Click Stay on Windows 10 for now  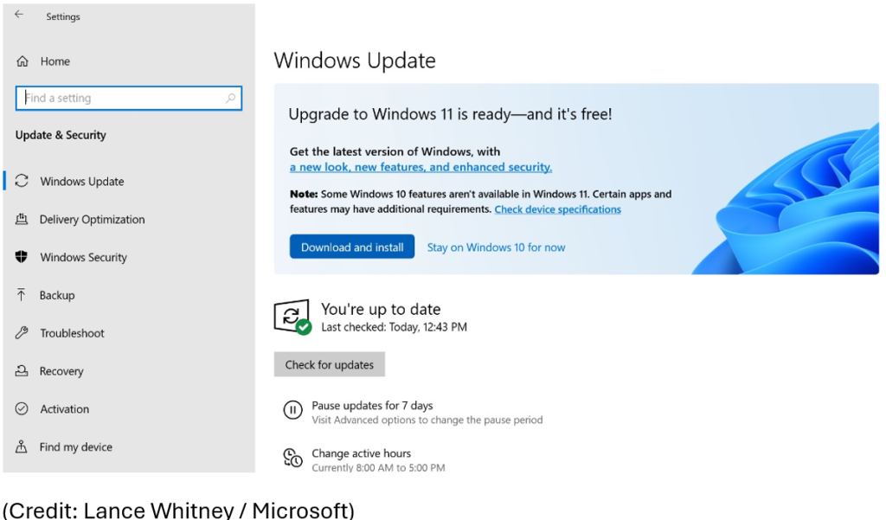[x=496, y=247]
